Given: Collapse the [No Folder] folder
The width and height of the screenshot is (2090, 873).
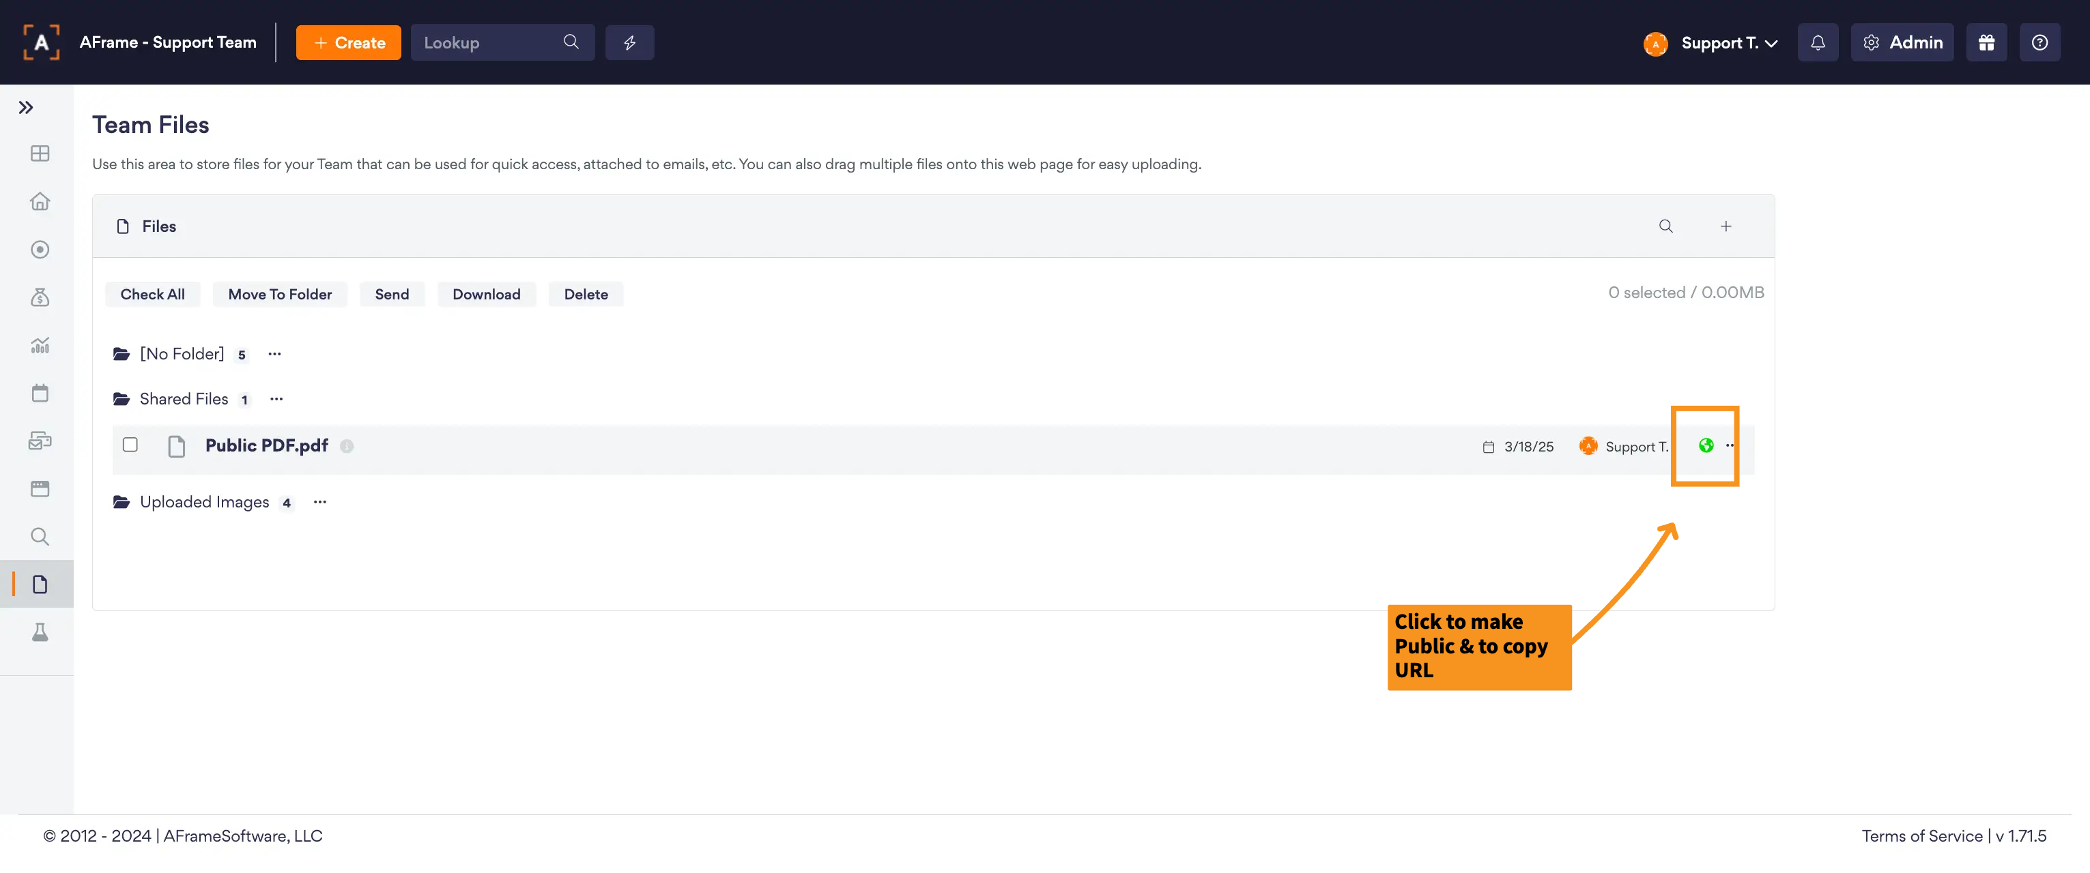Looking at the screenshot, I should point(180,354).
